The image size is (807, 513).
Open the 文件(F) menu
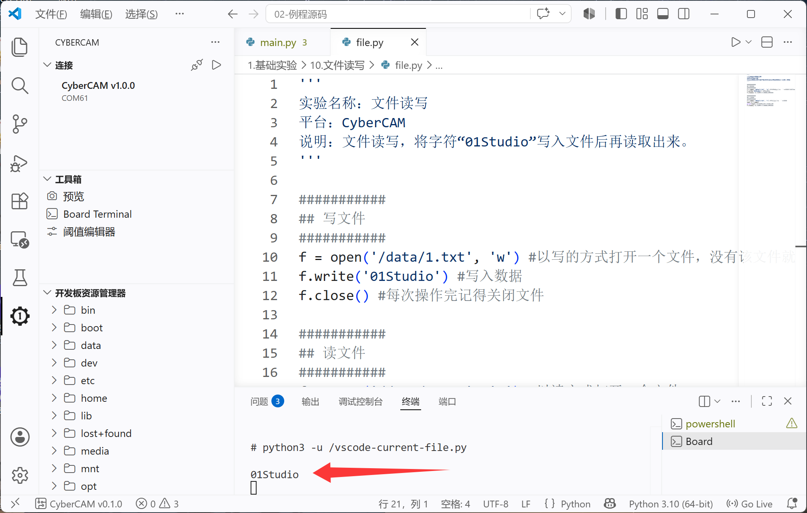click(51, 14)
